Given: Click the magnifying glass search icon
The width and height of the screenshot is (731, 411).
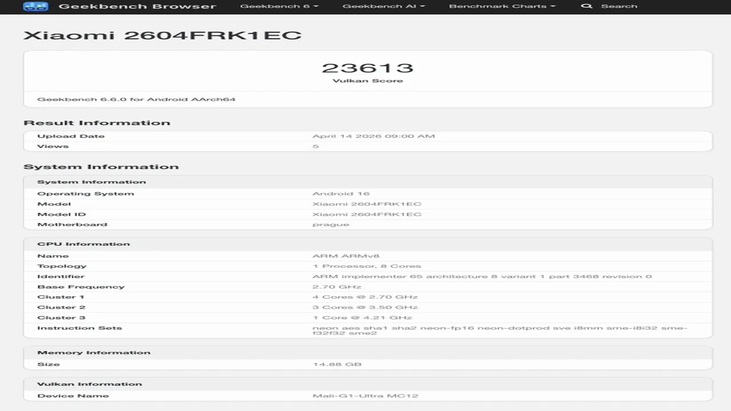Looking at the screenshot, I should click(586, 6).
